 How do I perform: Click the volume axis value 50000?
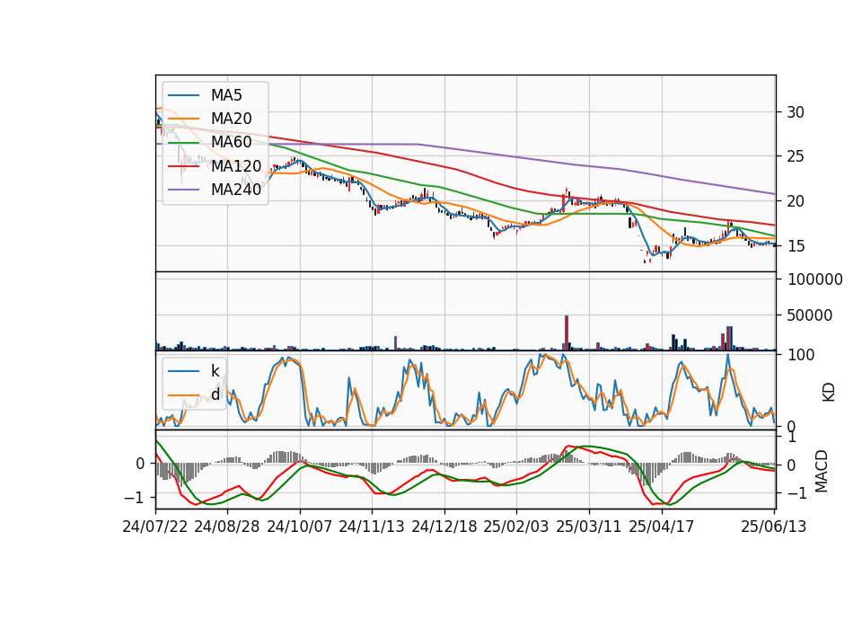[x=810, y=315]
